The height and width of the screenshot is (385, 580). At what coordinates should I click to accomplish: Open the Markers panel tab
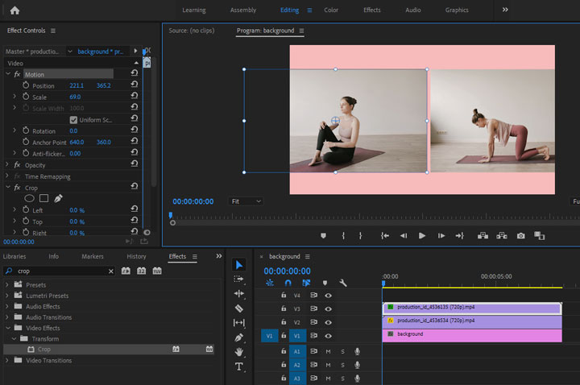point(92,257)
